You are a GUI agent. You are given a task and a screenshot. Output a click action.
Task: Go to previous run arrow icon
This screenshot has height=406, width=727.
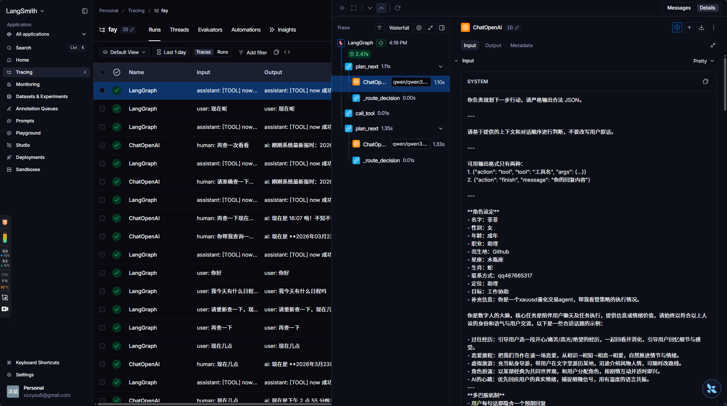(x=381, y=8)
